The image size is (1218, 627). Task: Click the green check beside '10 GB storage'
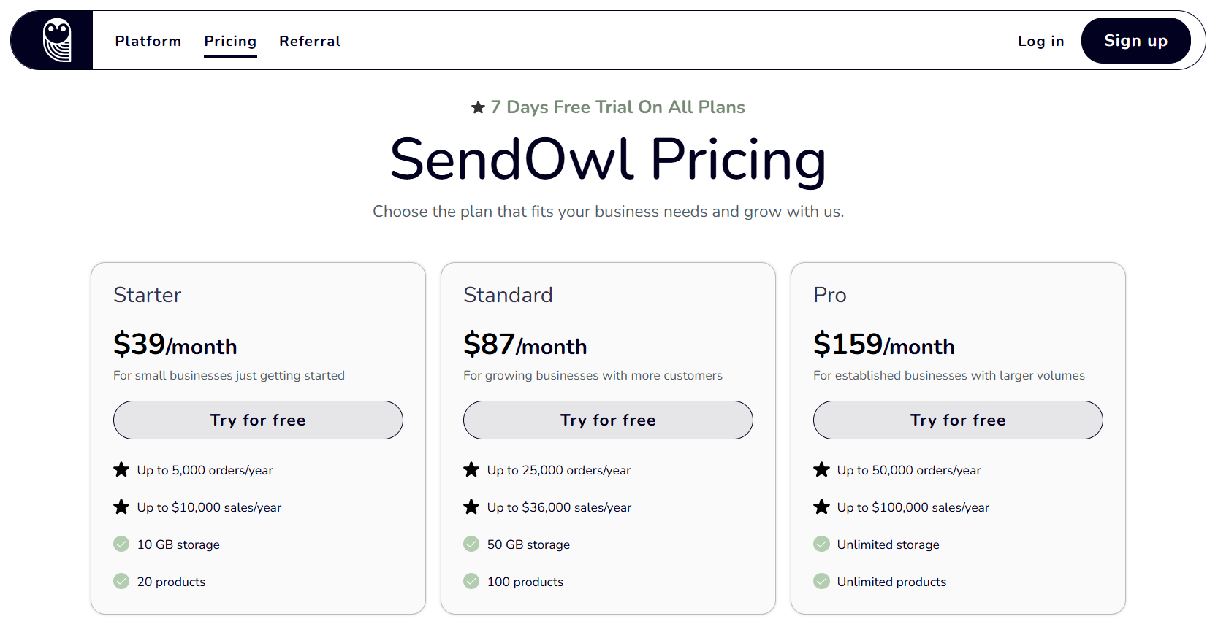tap(121, 544)
